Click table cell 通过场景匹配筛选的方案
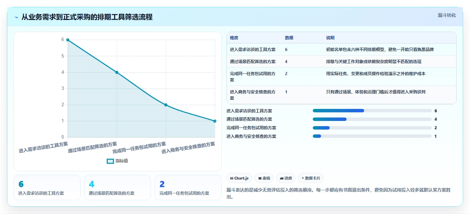Image resolution: width=470 pixels, height=214 pixels. [x=253, y=62]
